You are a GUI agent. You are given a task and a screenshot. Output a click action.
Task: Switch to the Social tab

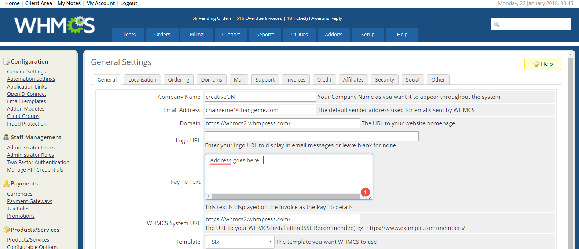pyautogui.click(x=413, y=80)
